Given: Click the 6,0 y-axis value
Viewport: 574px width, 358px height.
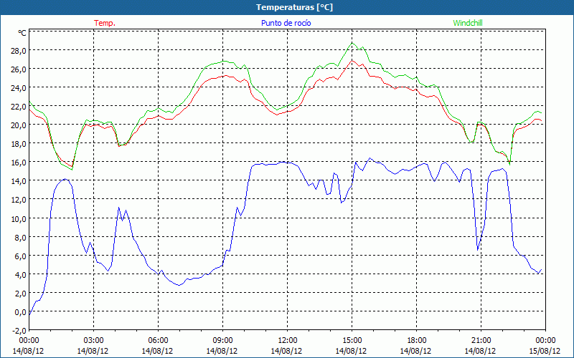Looking at the screenshot, I should pos(20,256).
